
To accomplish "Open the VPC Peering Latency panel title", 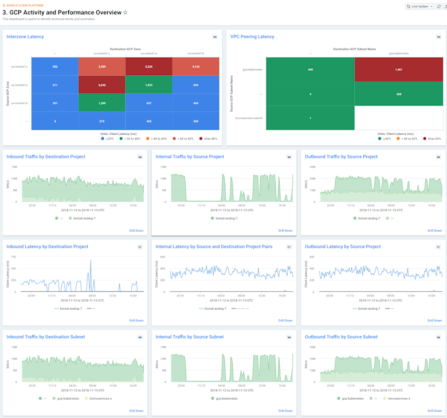I will coord(252,37).
